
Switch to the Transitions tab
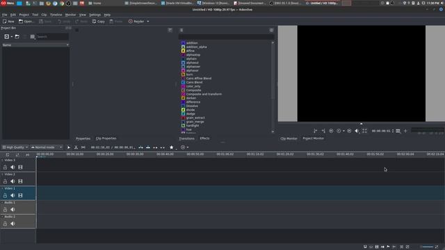click(186, 139)
